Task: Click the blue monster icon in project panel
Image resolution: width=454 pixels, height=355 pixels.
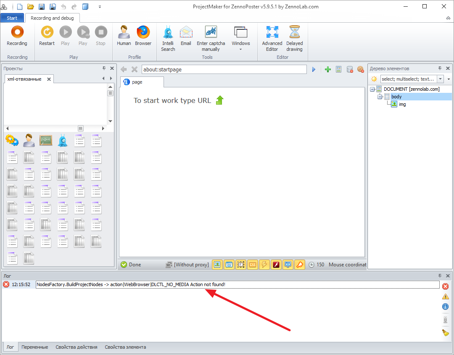Action: coord(63,141)
